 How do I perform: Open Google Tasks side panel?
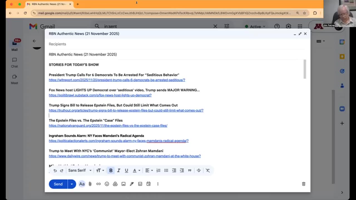point(342,71)
